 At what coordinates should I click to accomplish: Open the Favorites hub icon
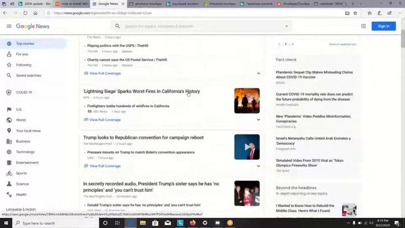370,13
